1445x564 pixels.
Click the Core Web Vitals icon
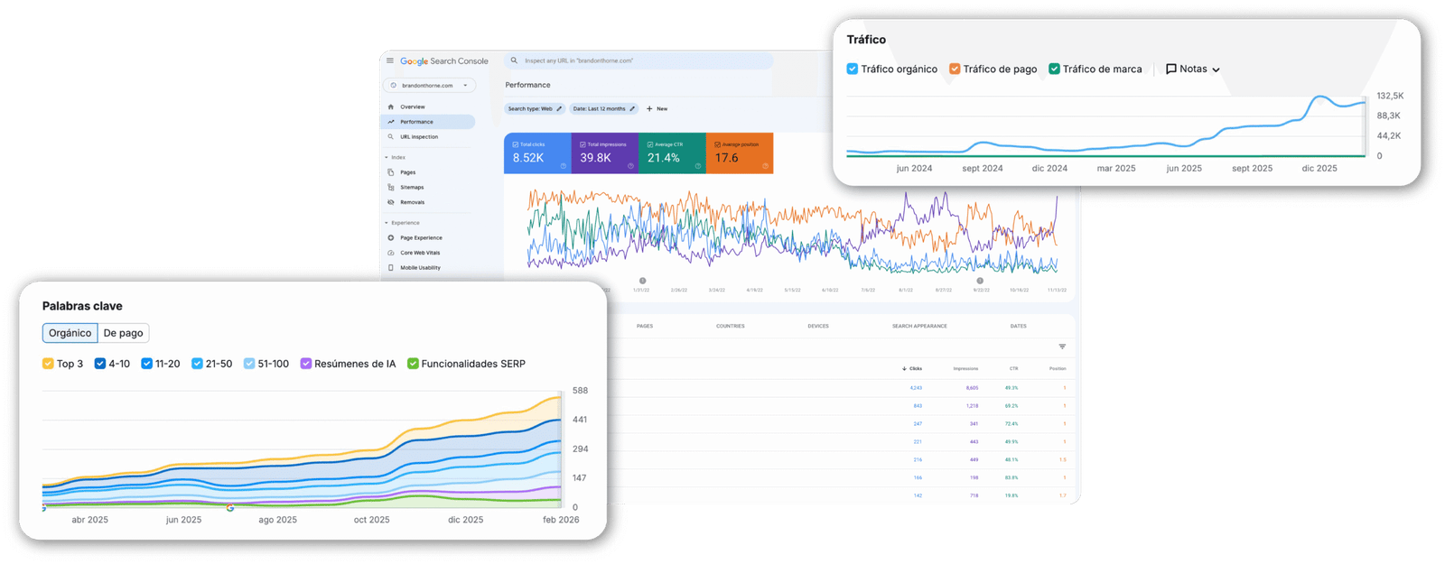pyautogui.click(x=391, y=253)
